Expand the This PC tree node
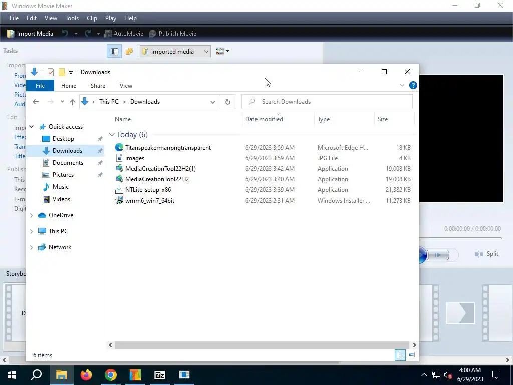 (x=32, y=231)
